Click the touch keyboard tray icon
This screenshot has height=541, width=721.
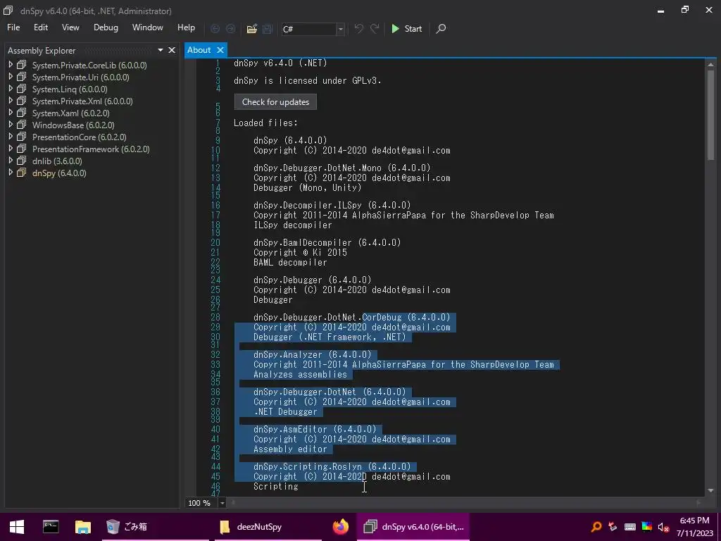click(630, 527)
